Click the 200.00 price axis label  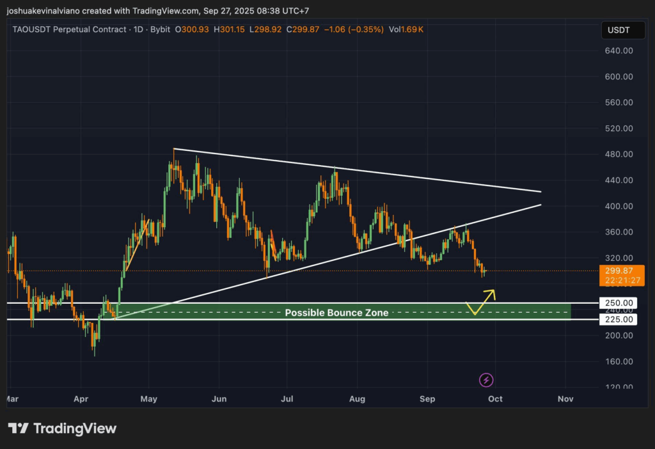(619, 335)
